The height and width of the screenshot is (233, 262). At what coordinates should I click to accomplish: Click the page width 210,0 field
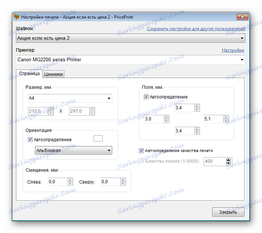38,111
